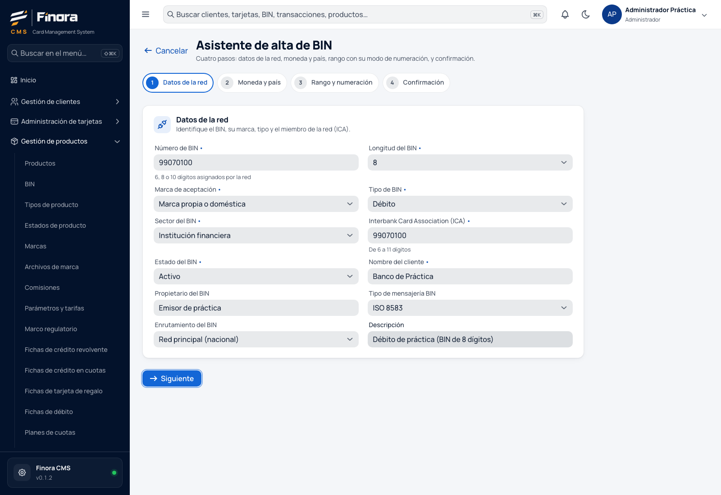721x495 pixels.
Task: Click the hamburger menu icon
Action: click(146, 14)
